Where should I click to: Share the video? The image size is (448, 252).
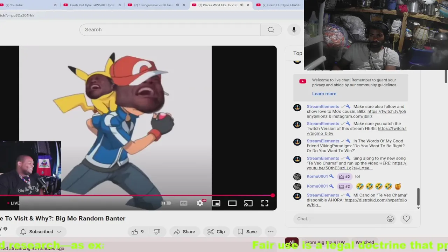184,232
